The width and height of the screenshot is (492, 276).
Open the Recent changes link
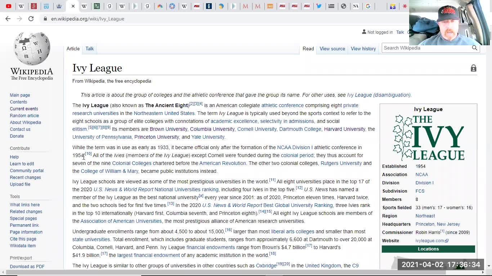[25, 178]
